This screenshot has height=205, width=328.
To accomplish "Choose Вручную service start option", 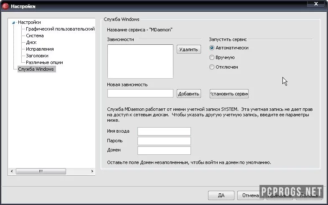I will coord(222,57).
